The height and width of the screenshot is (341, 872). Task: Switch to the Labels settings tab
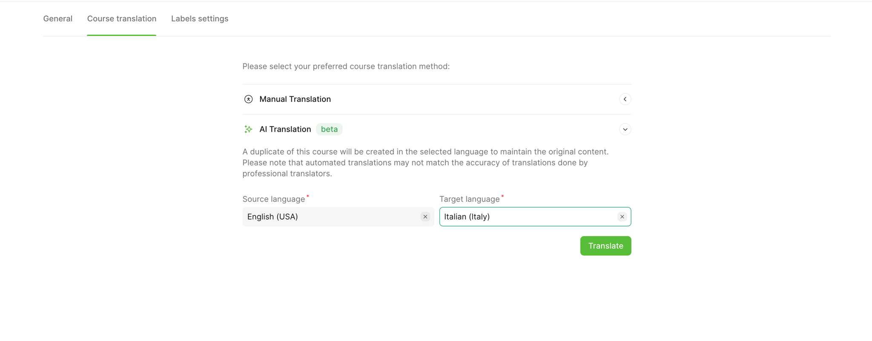point(200,19)
